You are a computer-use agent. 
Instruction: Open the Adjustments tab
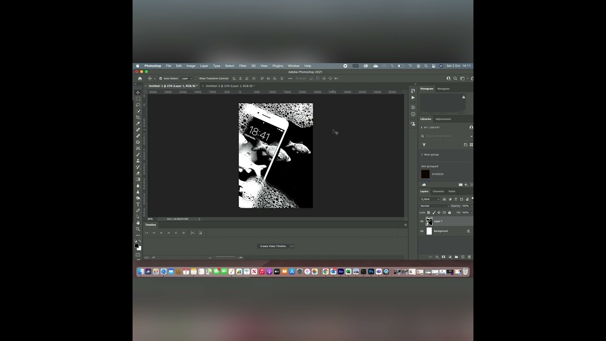click(443, 119)
